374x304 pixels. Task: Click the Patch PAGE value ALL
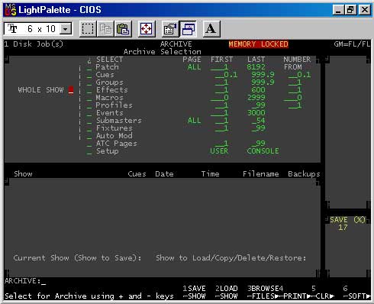point(194,67)
